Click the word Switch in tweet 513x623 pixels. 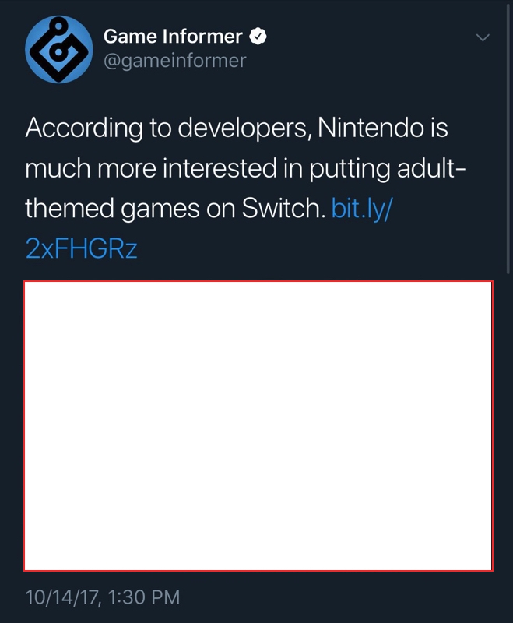click(x=283, y=208)
